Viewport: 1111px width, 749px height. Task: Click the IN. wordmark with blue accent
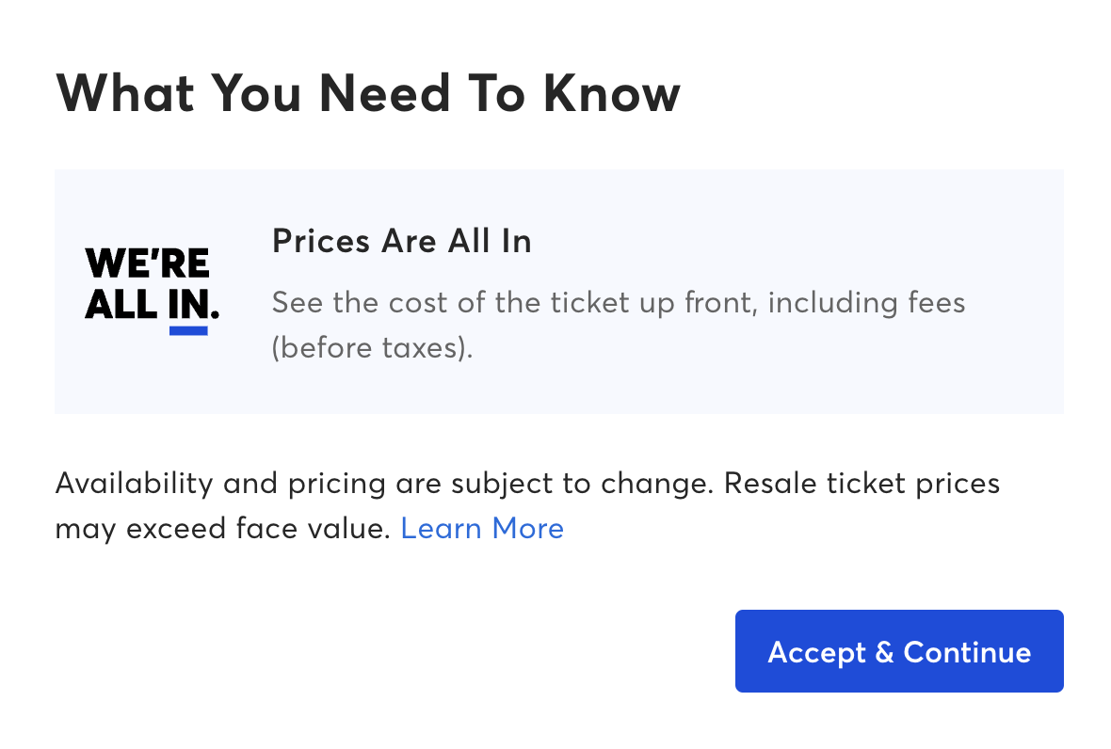point(188,308)
